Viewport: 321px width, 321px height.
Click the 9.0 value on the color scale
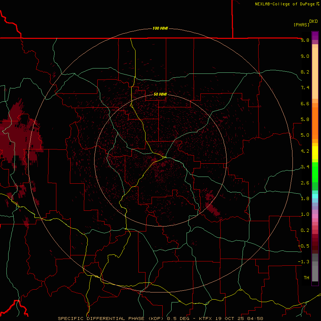[305, 56]
